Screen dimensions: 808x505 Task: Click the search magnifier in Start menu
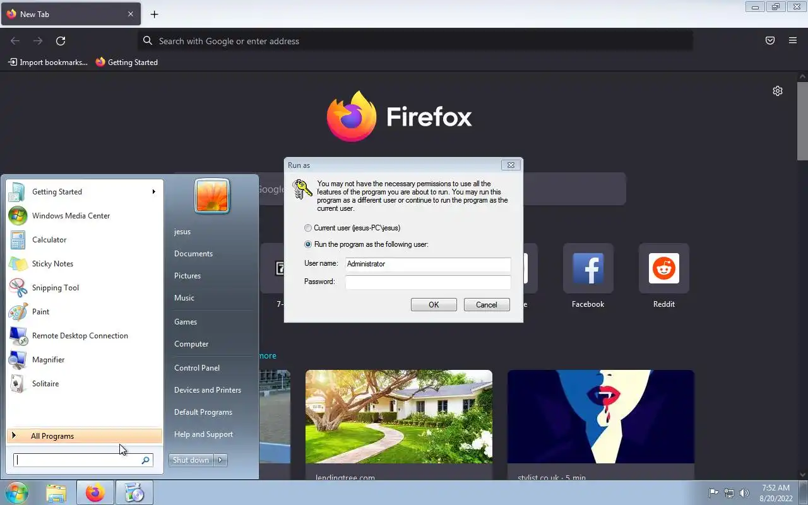tap(145, 460)
